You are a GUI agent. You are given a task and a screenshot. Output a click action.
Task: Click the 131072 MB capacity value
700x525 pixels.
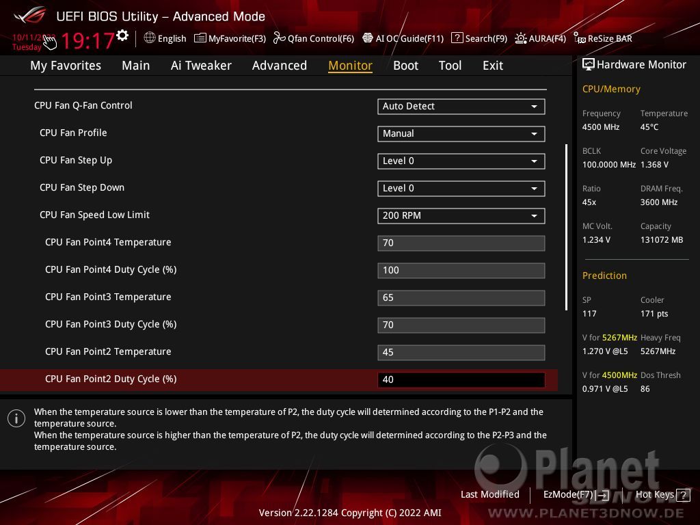[662, 240]
